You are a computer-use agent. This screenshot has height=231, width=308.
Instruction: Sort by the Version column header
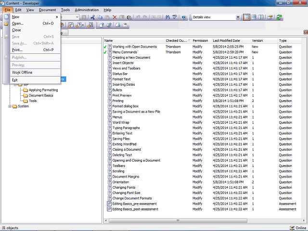coord(264,40)
